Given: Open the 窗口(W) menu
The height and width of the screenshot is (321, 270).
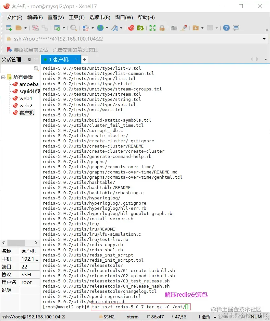Looking at the screenshot, I should point(124,18).
